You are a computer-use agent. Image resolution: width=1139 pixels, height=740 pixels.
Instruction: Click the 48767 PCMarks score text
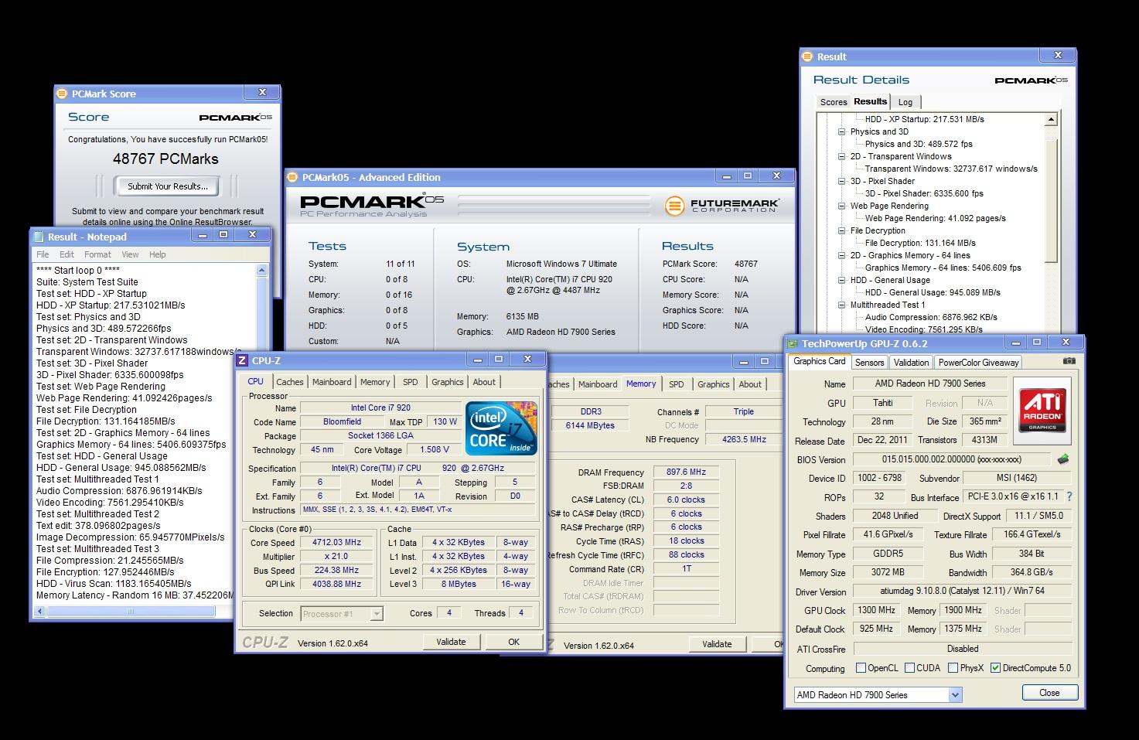(165, 159)
